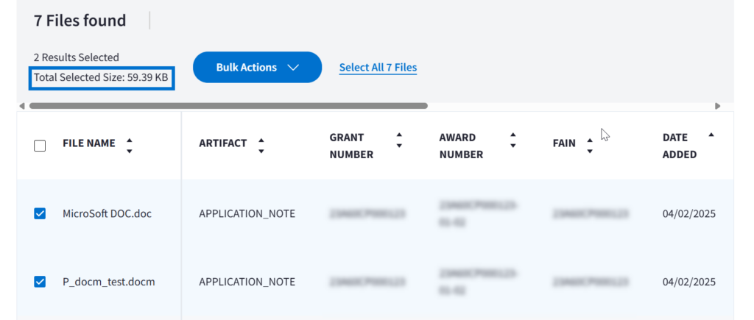
Task: Click the FILE NAME sort ascending arrow
Action: pos(130,138)
